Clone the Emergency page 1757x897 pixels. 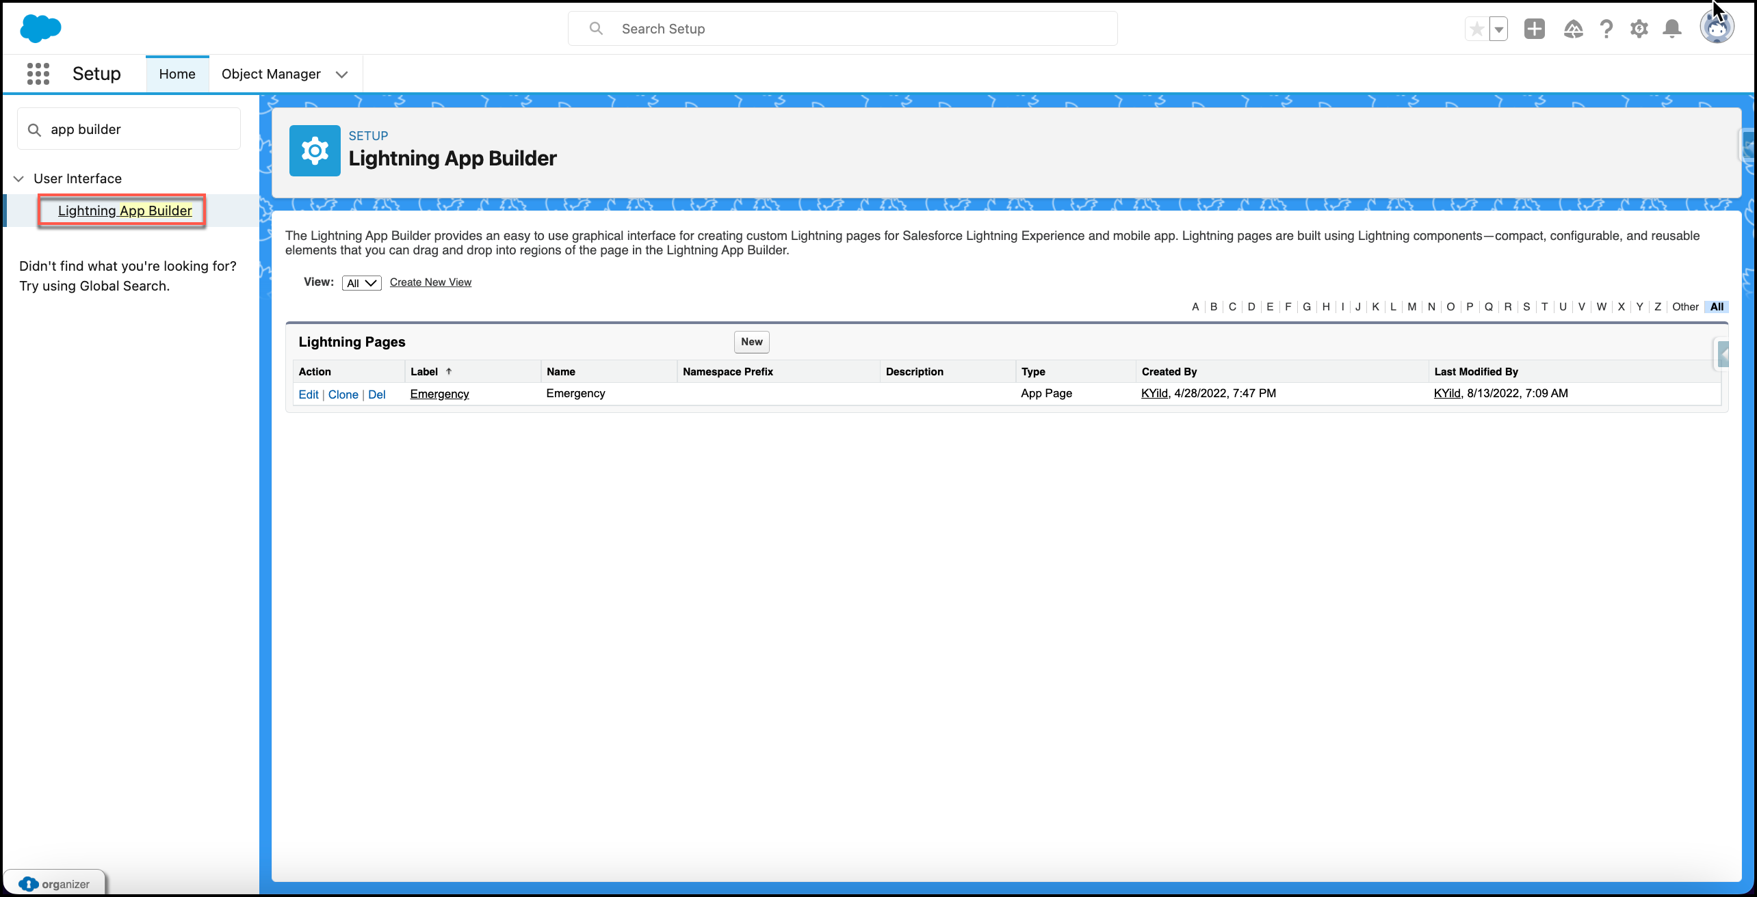click(343, 394)
